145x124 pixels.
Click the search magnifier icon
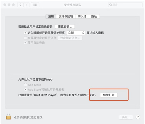tap(110, 5)
